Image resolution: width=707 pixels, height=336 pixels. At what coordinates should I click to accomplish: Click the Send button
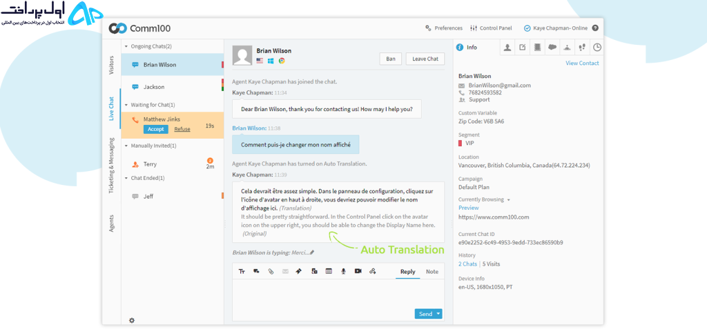click(425, 314)
